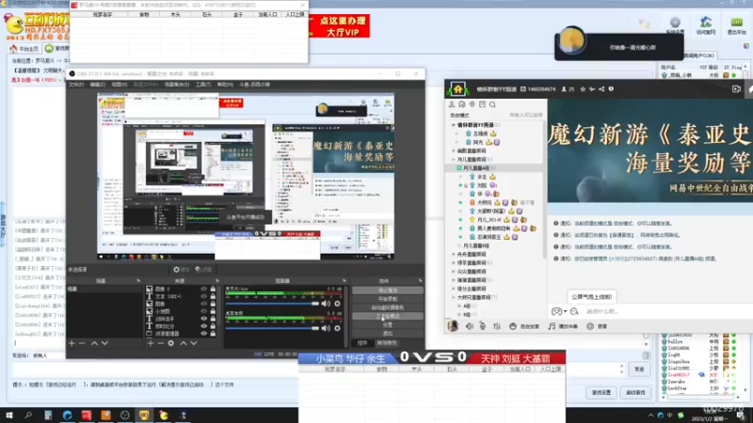Click the 大厅VIP red banner

coord(340,26)
